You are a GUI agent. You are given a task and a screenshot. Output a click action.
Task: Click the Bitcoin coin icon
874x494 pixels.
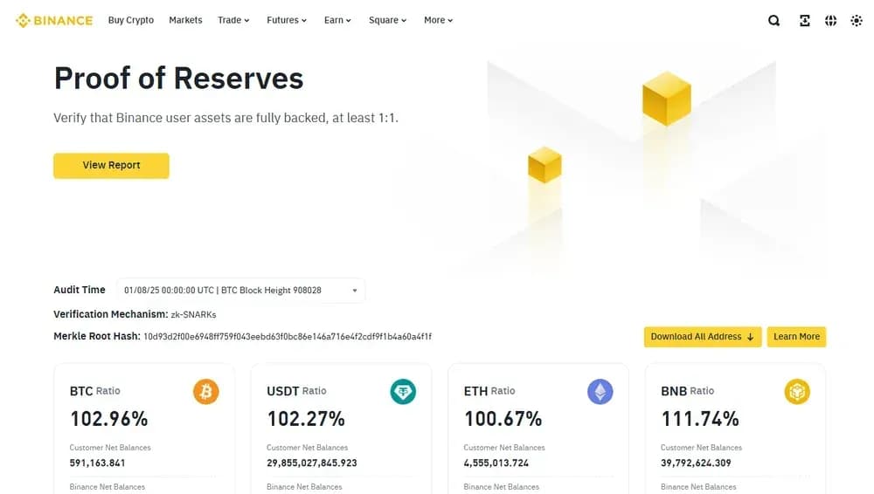(x=205, y=392)
